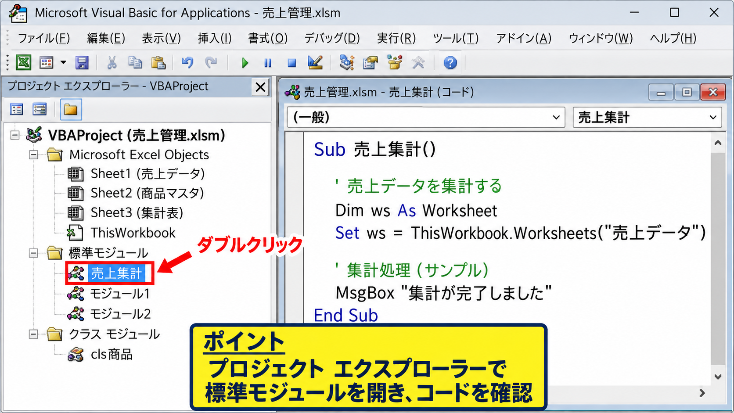Click the Copy toolbar icon
Viewport: 734px width, 413px height.
point(135,63)
